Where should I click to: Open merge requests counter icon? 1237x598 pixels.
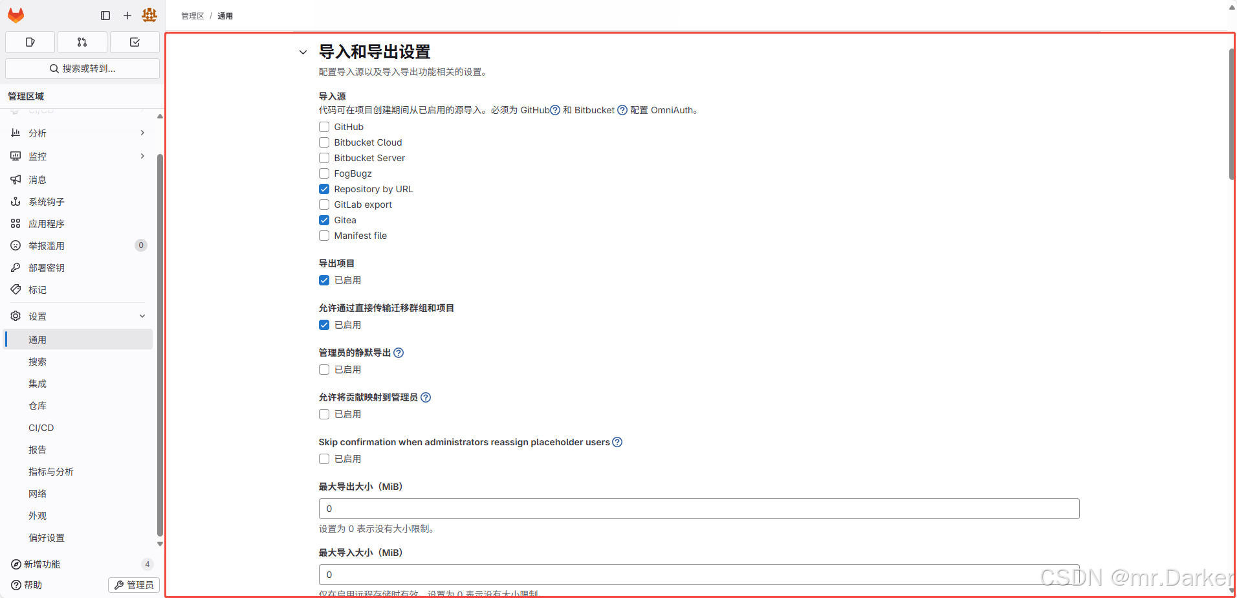82,42
